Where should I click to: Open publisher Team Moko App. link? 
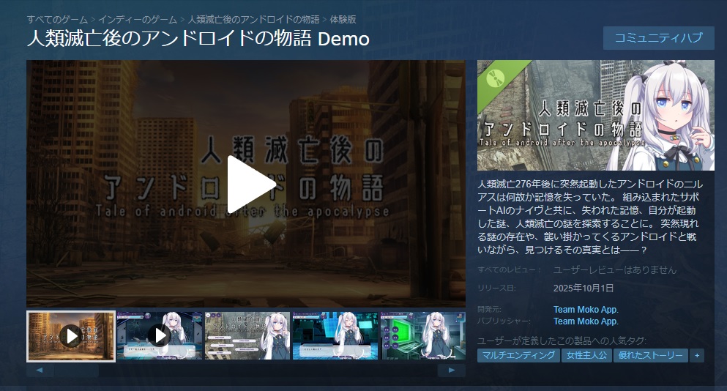coord(586,321)
